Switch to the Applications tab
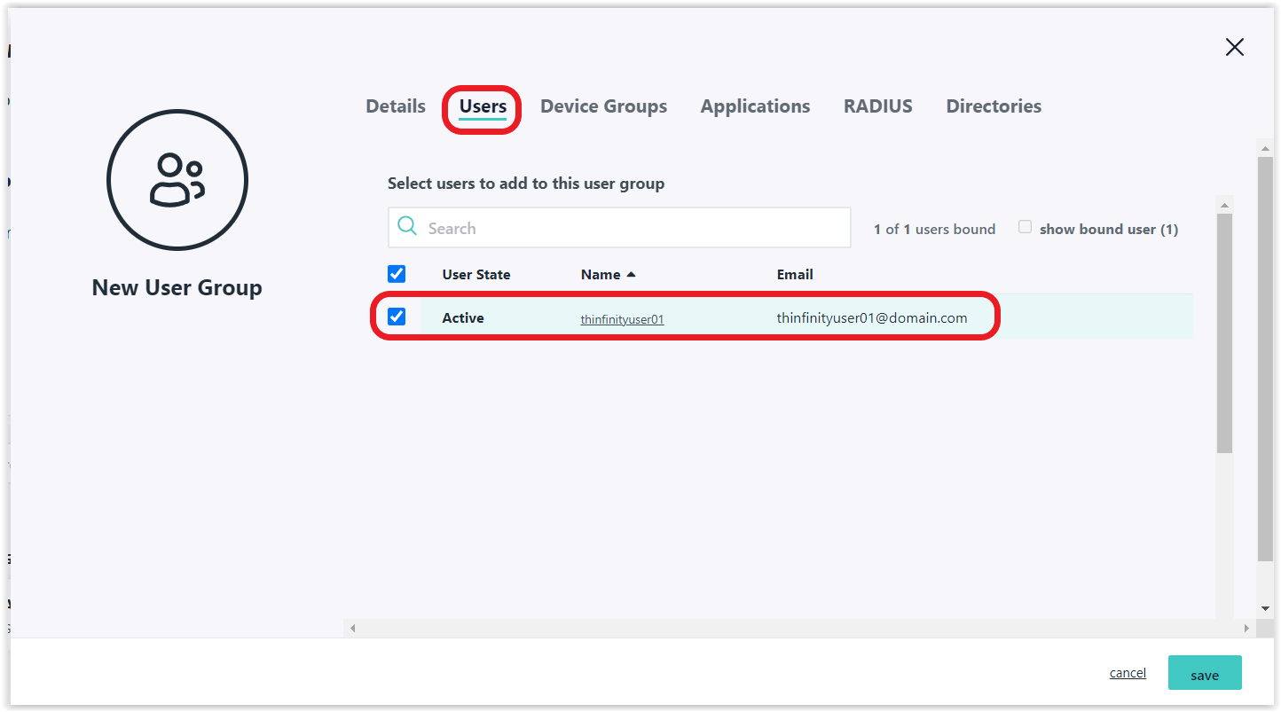 [755, 106]
